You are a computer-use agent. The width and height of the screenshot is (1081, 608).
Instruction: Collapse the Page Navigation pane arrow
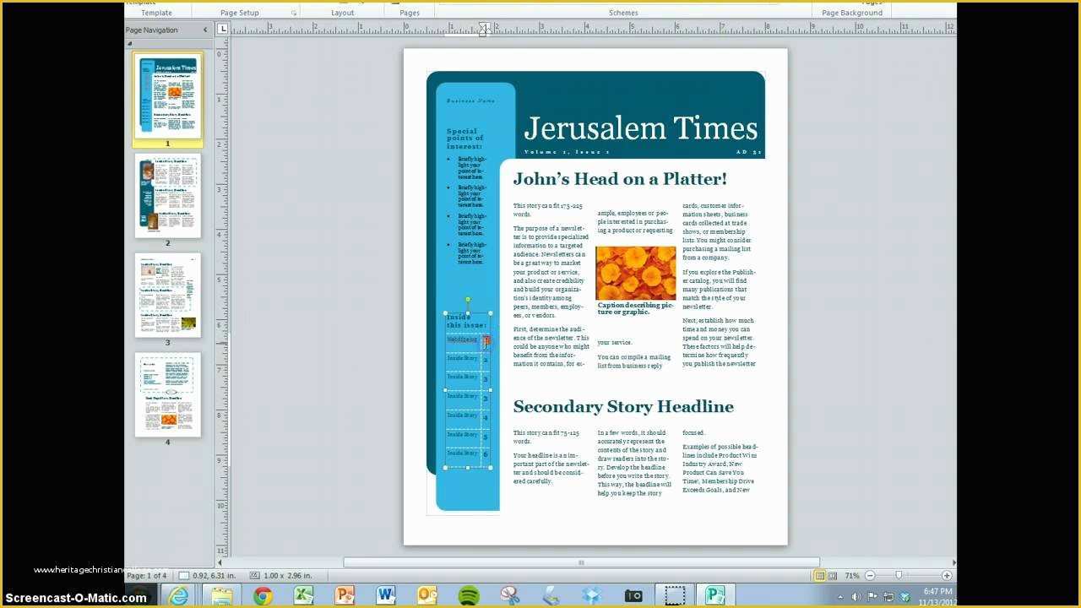pyautogui.click(x=205, y=30)
